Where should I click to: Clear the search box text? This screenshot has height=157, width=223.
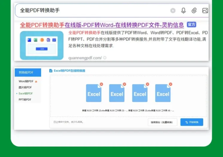(173, 10)
